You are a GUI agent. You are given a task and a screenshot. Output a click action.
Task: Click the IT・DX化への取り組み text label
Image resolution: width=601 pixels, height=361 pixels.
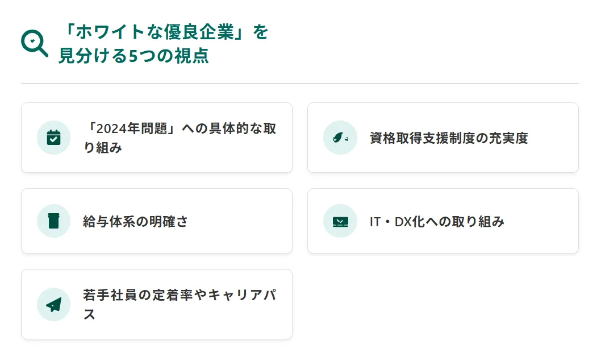point(437,221)
